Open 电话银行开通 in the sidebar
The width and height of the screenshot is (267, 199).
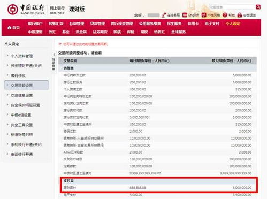pyautogui.click(x=22, y=155)
